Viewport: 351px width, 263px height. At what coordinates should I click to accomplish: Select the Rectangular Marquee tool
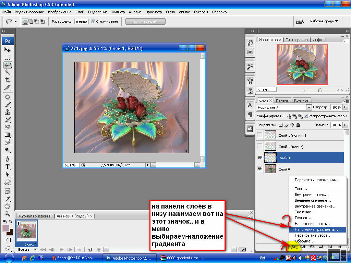click(x=8, y=57)
